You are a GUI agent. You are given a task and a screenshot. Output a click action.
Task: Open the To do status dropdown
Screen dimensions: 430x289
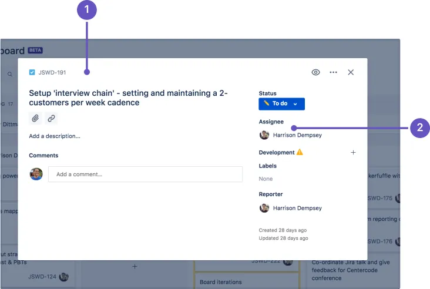tap(281, 104)
